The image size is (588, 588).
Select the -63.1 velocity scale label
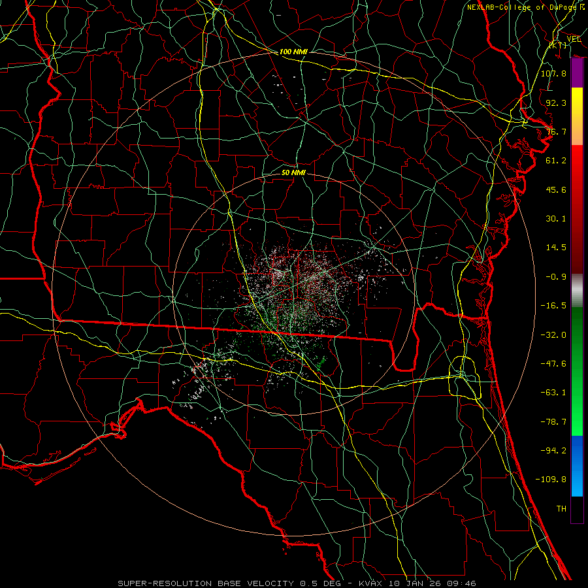(x=553, y=393)
